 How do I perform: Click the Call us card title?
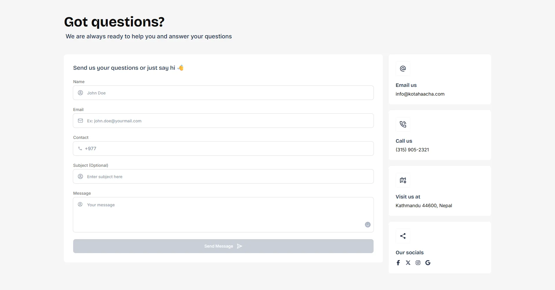click(x=404, y=141)
